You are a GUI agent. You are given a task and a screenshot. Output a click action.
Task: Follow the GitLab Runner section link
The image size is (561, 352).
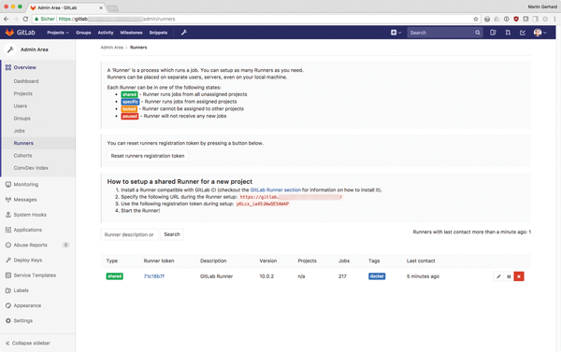[276, 190]
